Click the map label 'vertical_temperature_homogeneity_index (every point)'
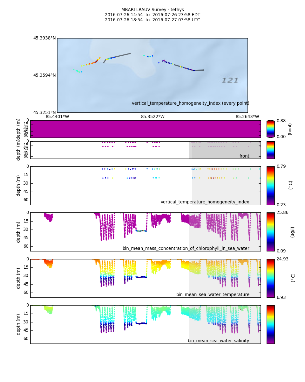This screenshot has height=382, width=305. 190,103
